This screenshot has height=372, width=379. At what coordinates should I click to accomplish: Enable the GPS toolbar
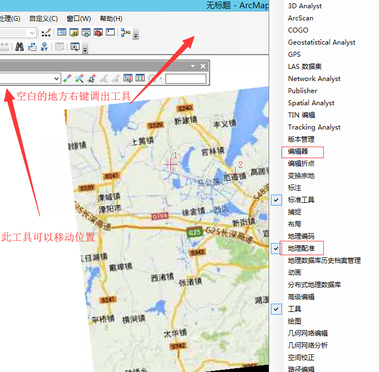click(294, 55)
